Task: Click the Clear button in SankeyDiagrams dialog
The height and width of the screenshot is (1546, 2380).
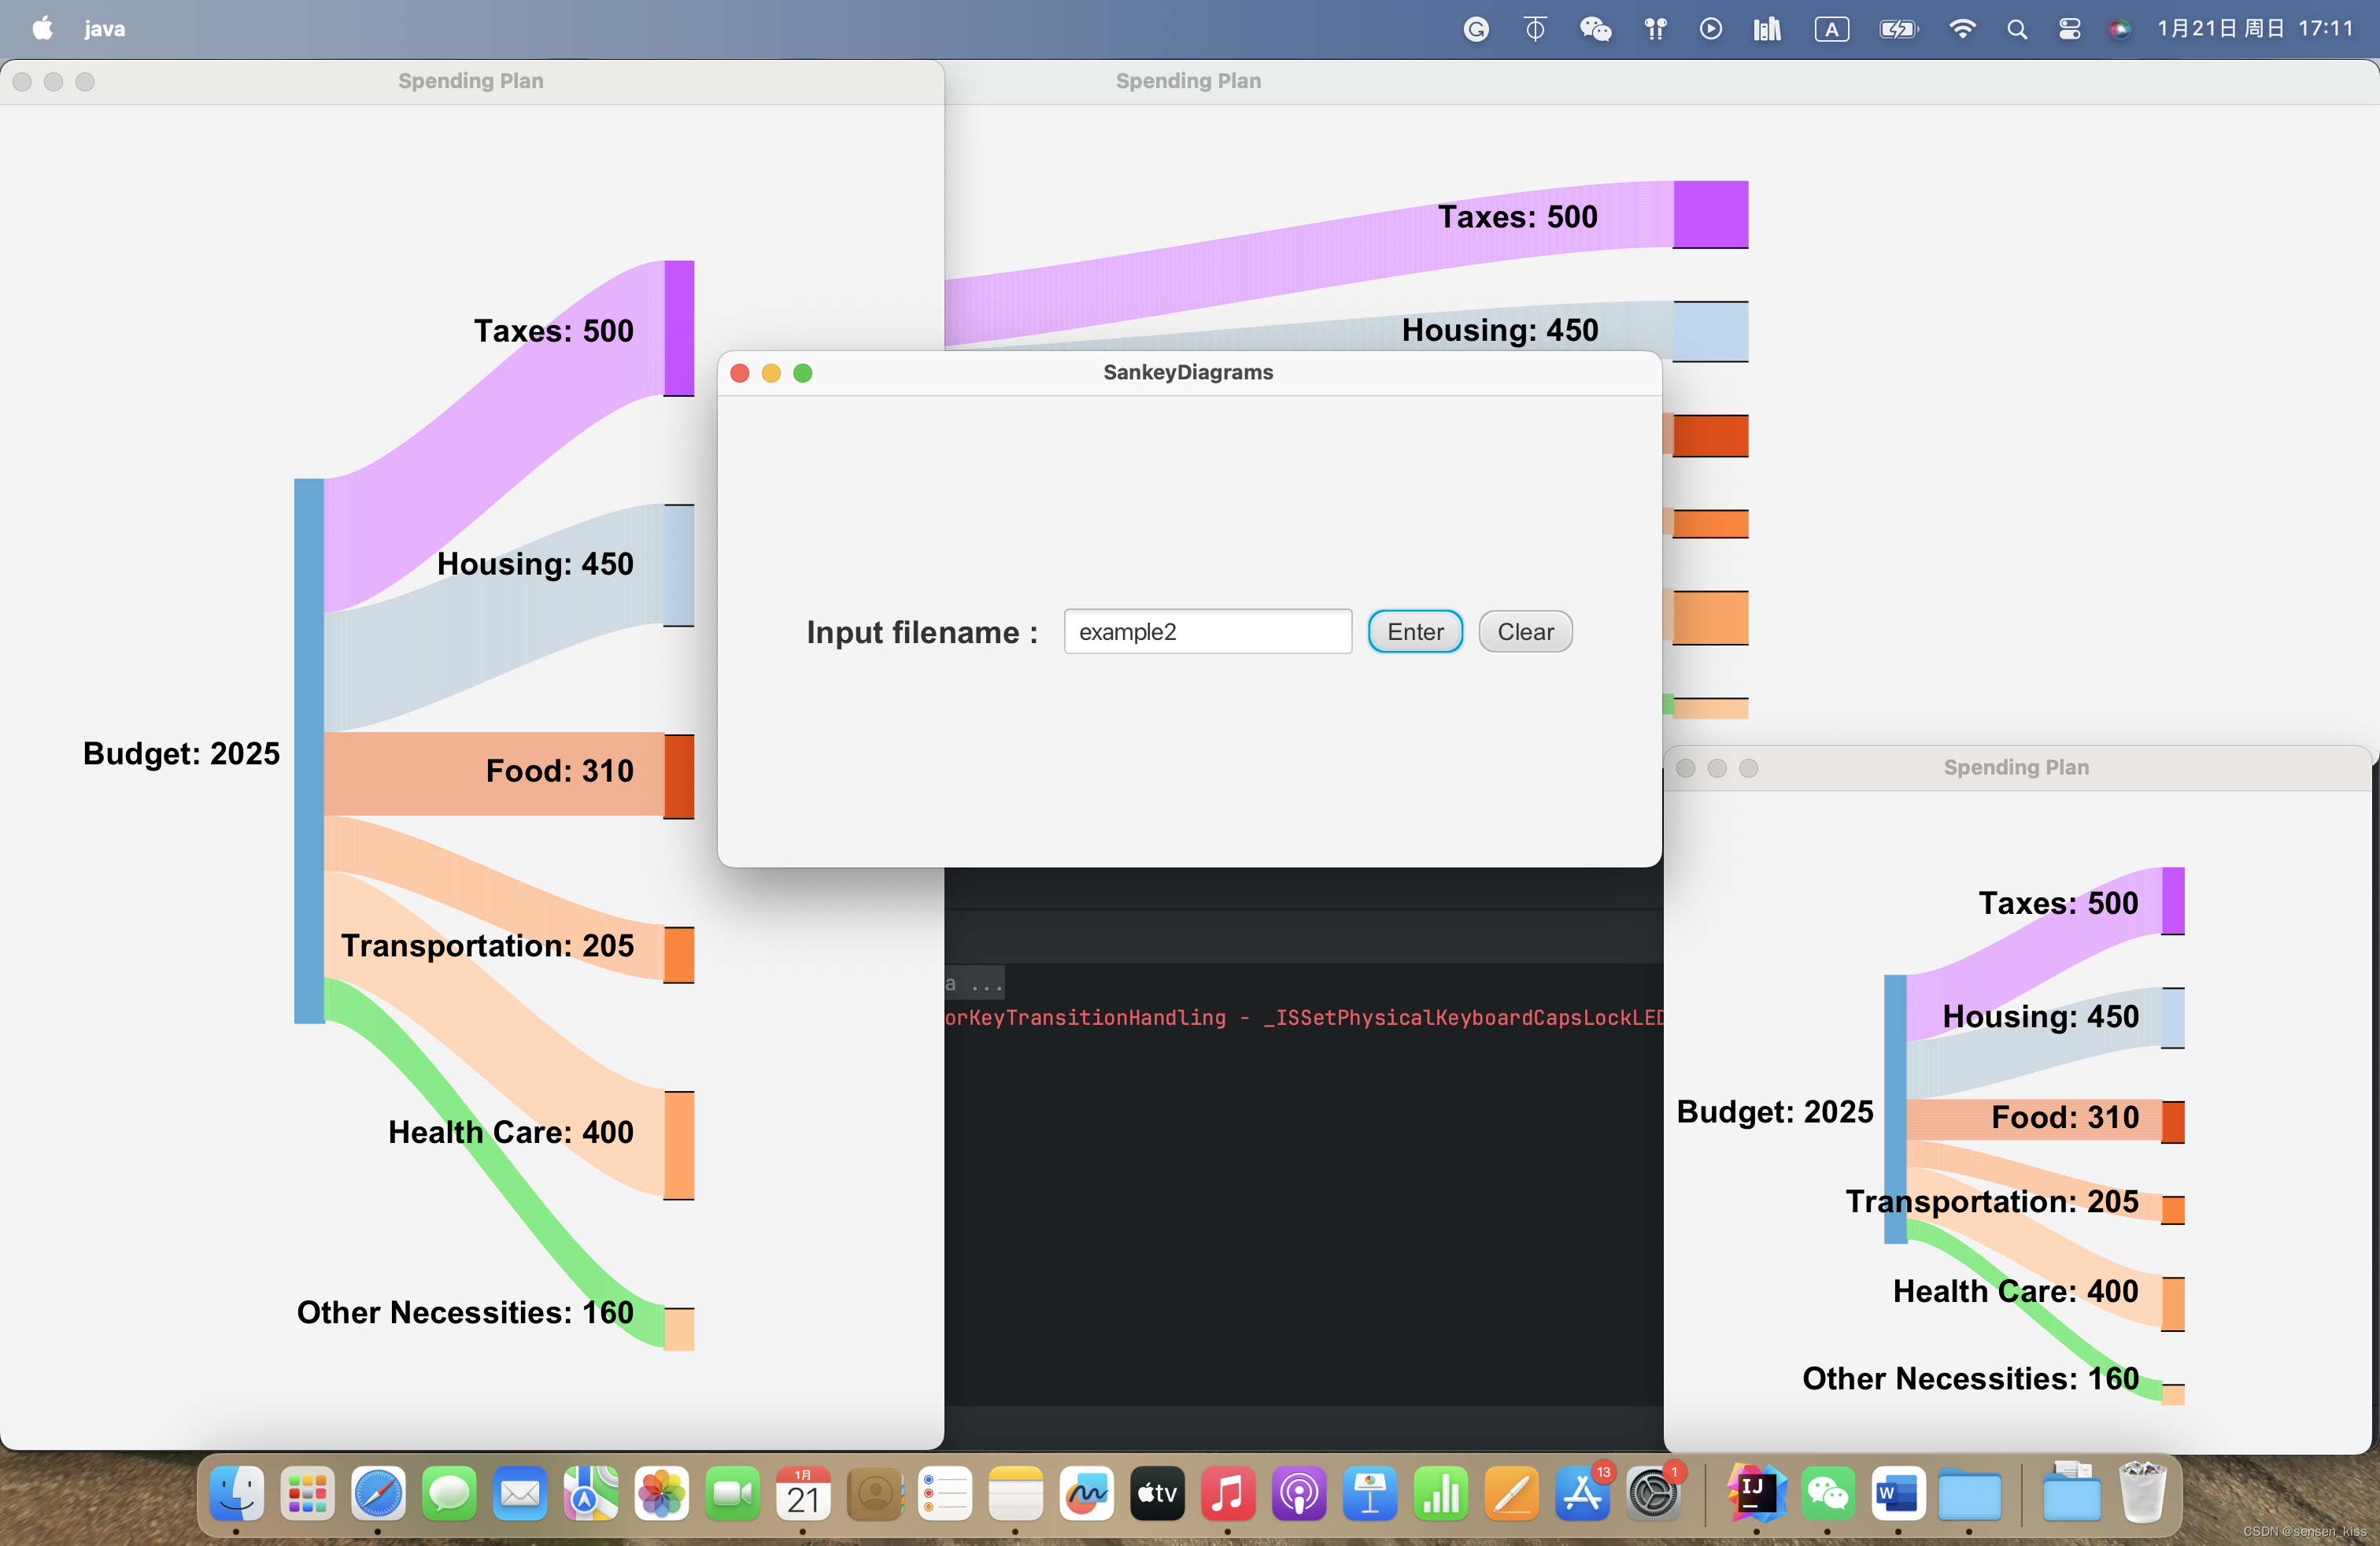Action: 1524,631
